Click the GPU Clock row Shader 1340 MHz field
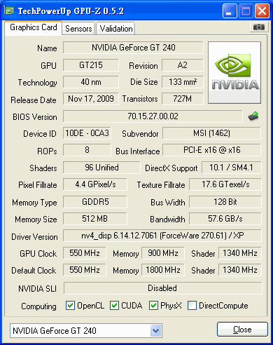Viewport: 273px width, 345px height. point(240,253)
